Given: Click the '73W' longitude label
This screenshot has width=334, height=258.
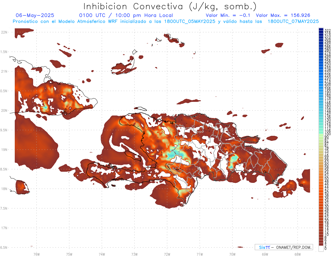Looking at the screenshot, I should click(134, 254).
